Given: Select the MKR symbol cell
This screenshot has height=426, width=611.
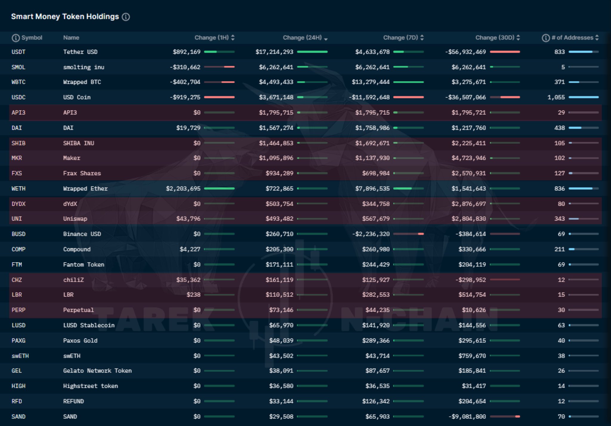Looking at the screenshot, I should click(x=17, y=158).
